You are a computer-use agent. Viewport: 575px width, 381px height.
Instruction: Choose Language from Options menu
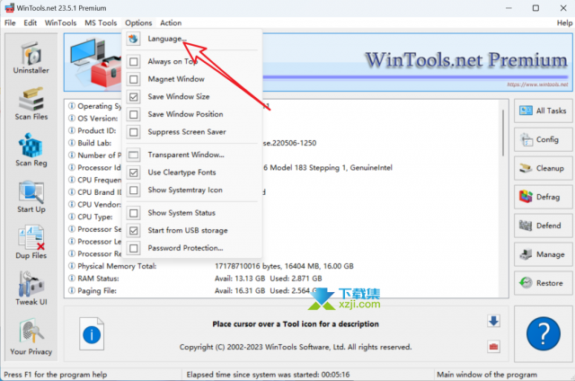[x=192, y=39]
